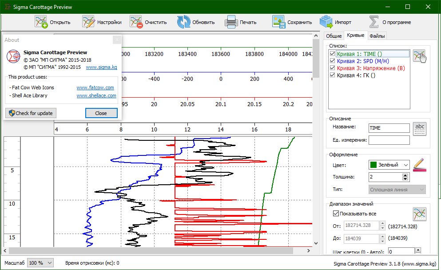Click the Sigma app icon in title bar
Screen dimensions: 441x270
7,7
